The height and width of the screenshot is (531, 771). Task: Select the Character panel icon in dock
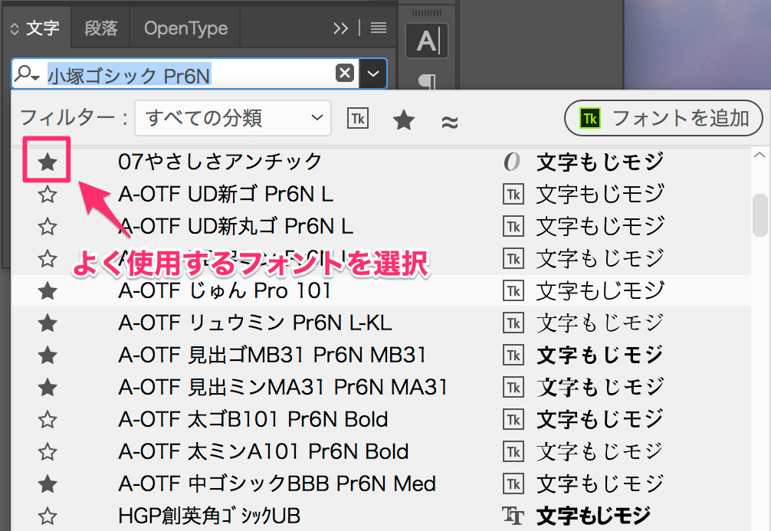point(427,41)
